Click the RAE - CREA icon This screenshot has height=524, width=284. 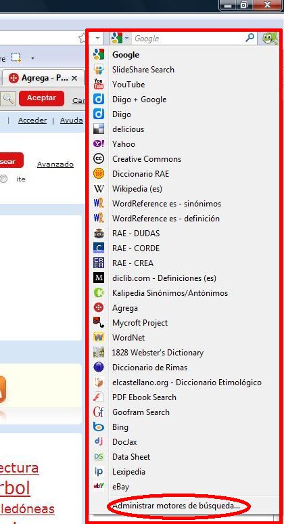pyautogui.click(x=99, y=263)
